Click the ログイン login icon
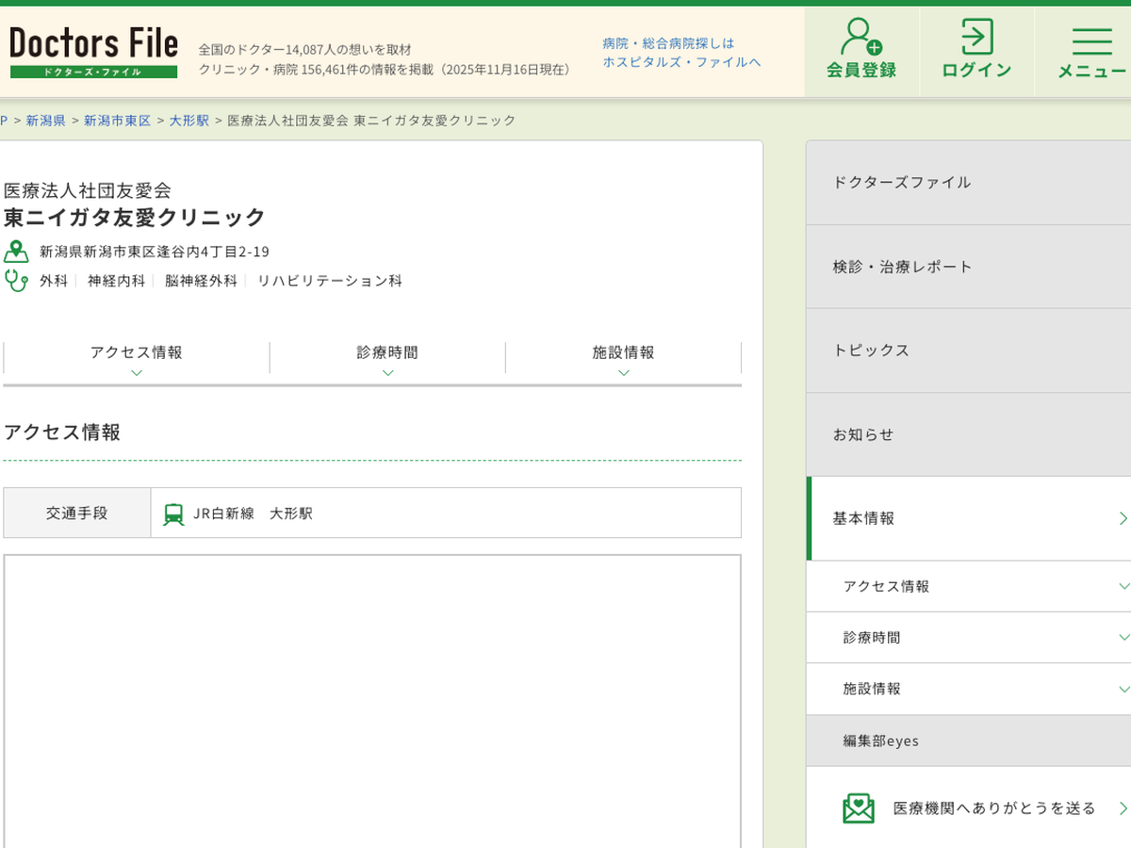This screenshot has height=848, width=1131. pos(976,38)
